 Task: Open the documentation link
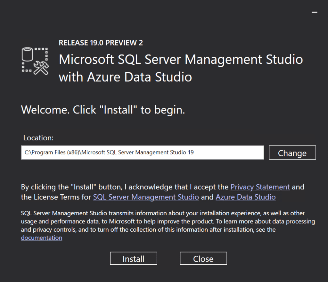[x=41, y=238]
